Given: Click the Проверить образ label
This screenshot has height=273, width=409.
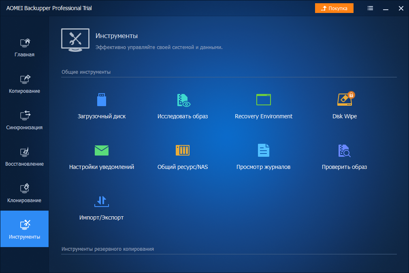Looking at the screenshot, I should pos(344,167).
